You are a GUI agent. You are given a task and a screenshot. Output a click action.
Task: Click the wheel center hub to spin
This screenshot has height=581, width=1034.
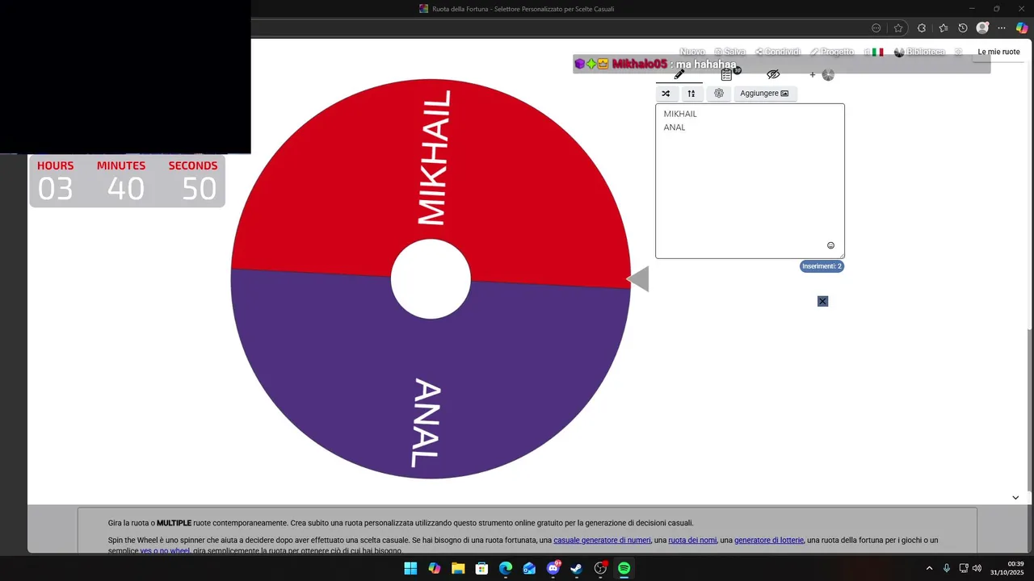[x=431, y=278]
